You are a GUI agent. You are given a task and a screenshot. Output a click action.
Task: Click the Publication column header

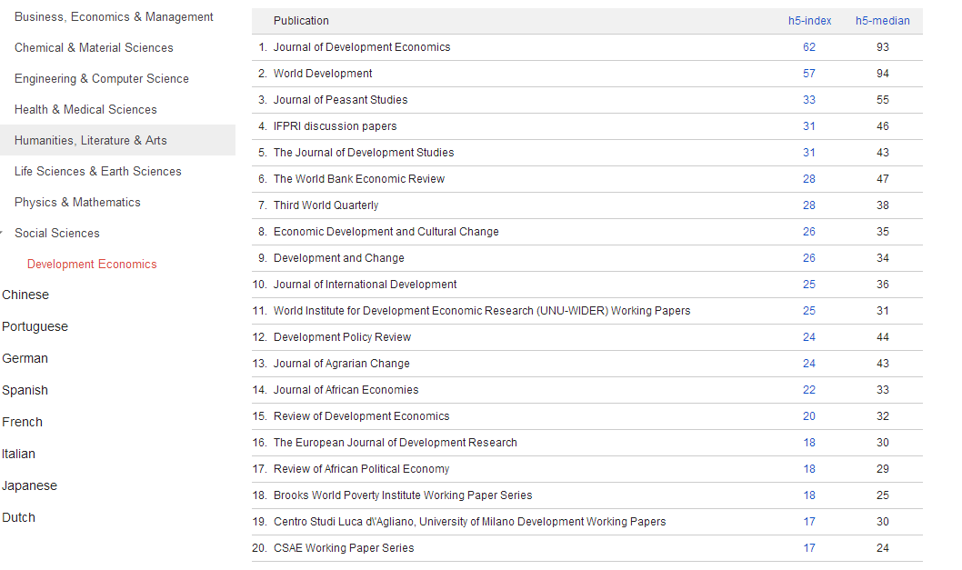[x=301, y=21]
